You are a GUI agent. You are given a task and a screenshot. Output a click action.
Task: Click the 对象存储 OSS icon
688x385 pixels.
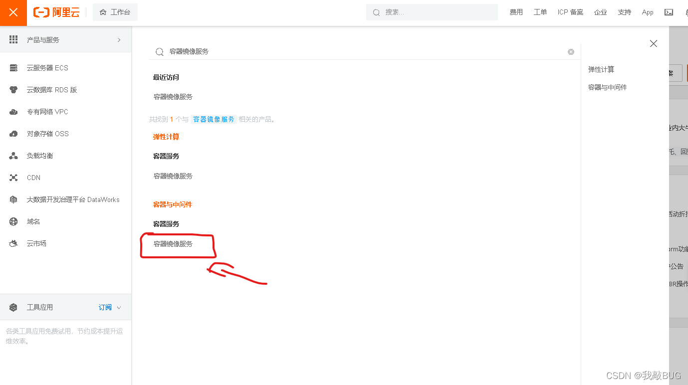[13, 134]
